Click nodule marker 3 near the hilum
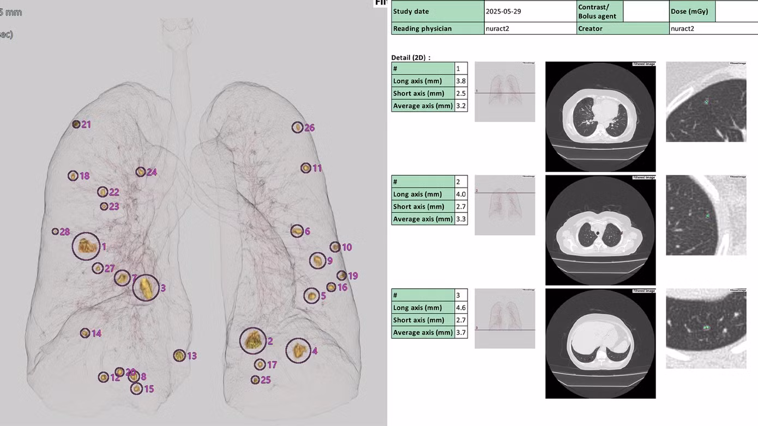This screenshot has height=426, width=758. (x=146, y=288)
